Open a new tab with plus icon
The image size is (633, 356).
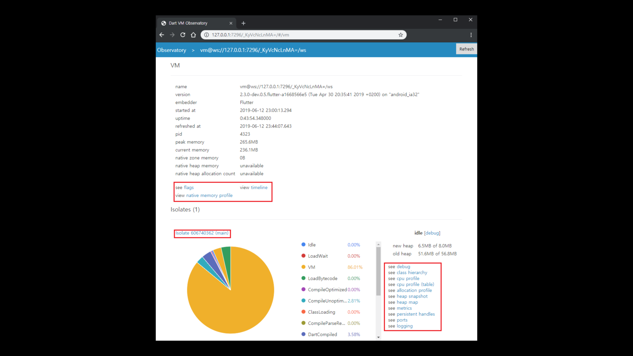(243, 23)
